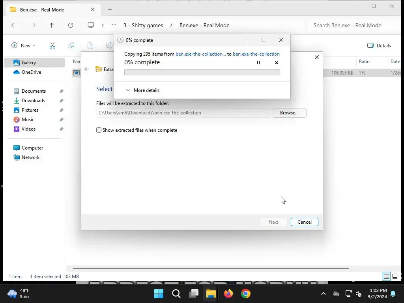Open the Documents folder shortcut
The width and height of the screenshot is (404, 303).
[x=34, y=91]
